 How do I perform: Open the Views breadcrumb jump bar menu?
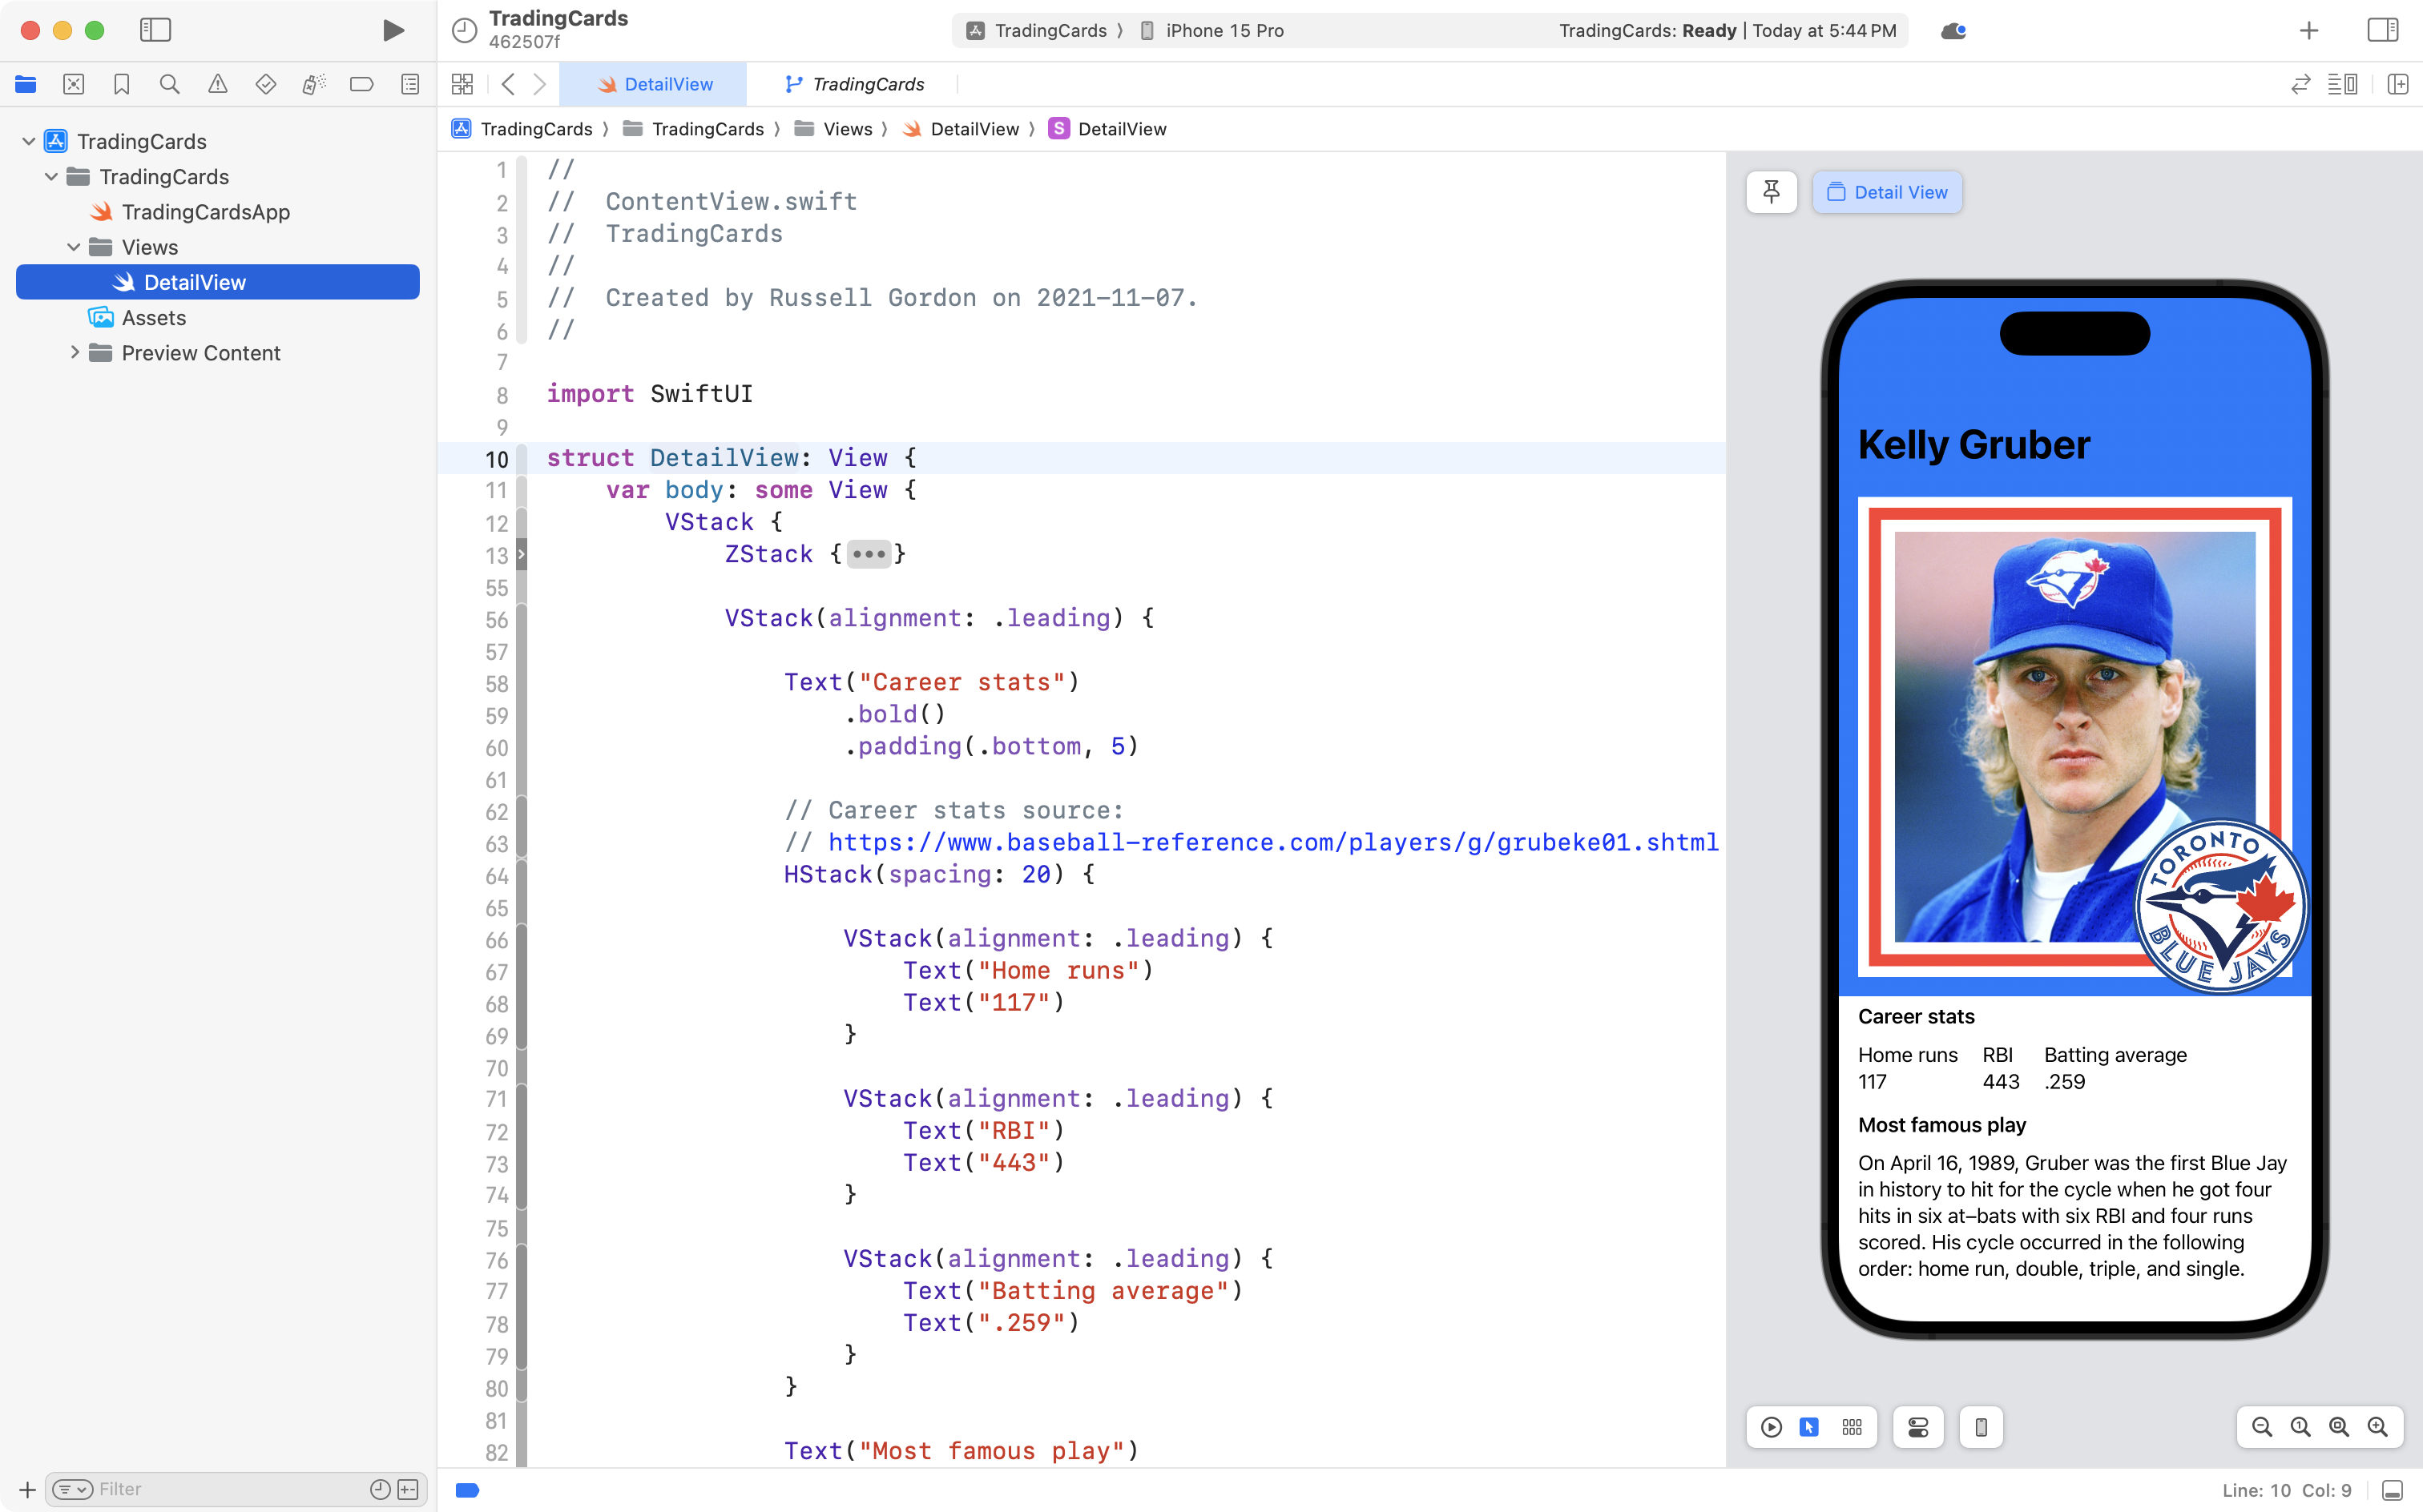point(849,129)
